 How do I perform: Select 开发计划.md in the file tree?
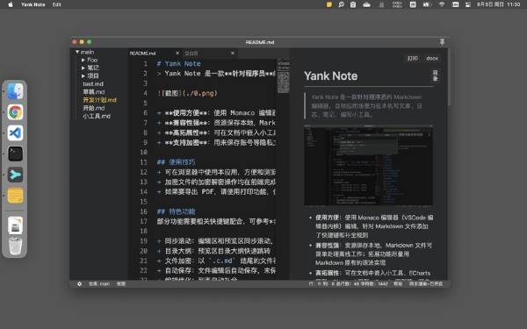point(99,100)
